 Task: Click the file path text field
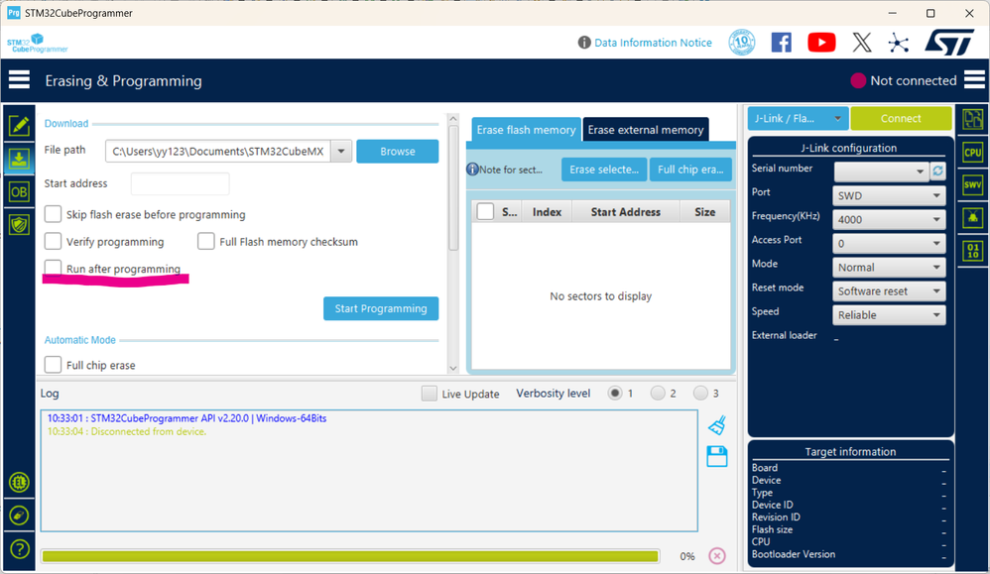coord(218,152)
